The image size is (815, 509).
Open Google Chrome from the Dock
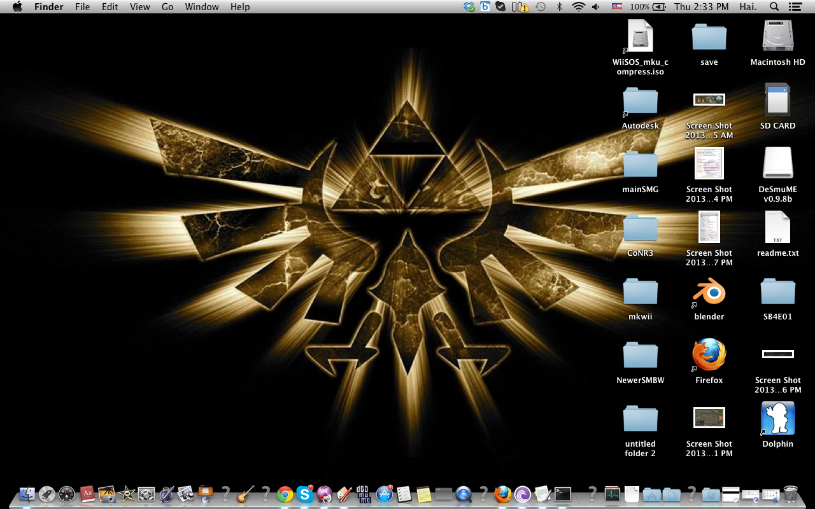285,494
